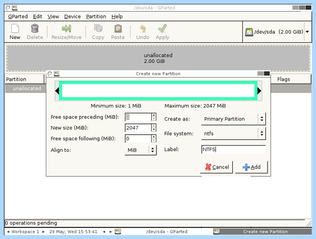Click the Copy toolbar icon

[98, 28]
